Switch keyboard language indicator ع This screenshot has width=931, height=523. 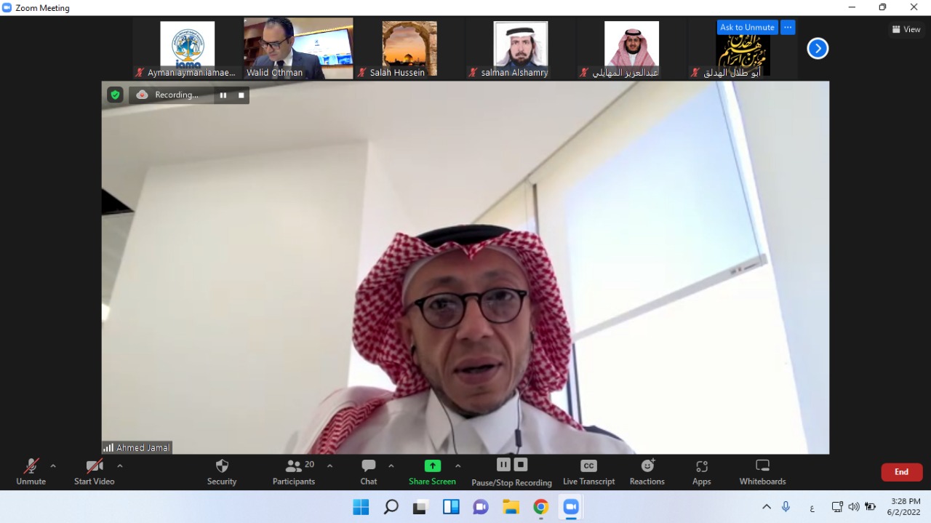(x=812, y=507)
